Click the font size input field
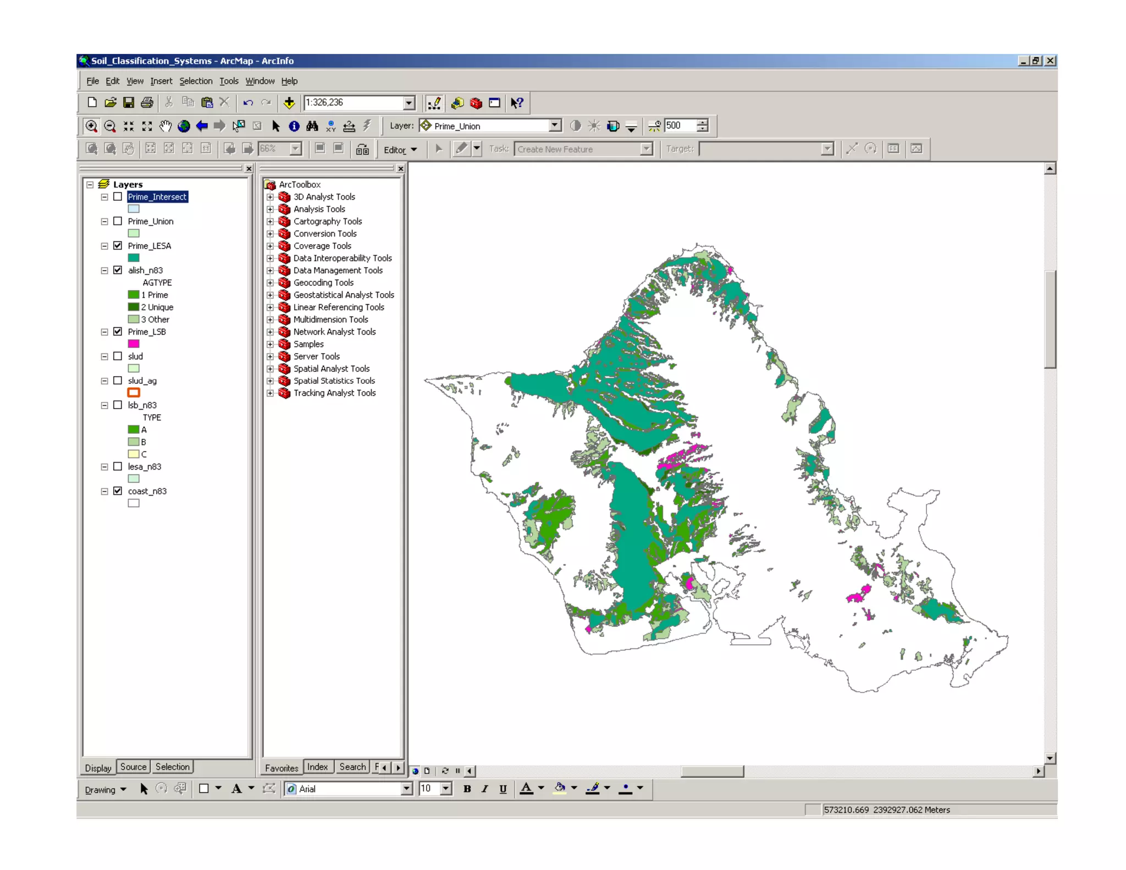The height and width of the screenshot is (870, 1126). pyautogui.click(x=429, y=789)
